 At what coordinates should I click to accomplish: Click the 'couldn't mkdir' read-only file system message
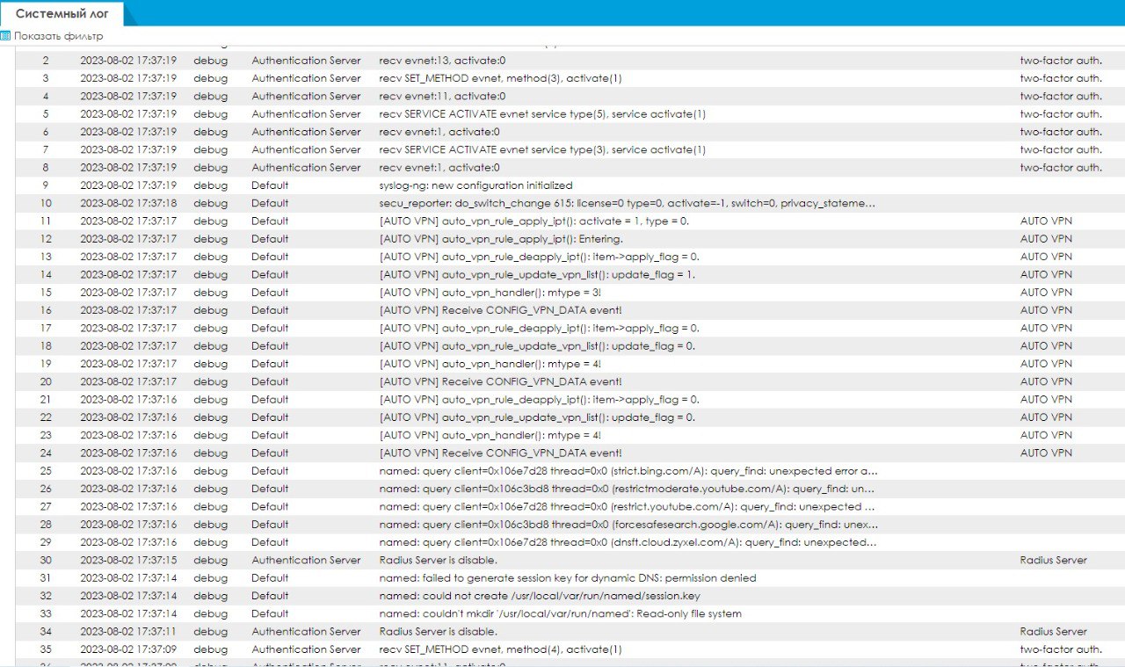560,613
